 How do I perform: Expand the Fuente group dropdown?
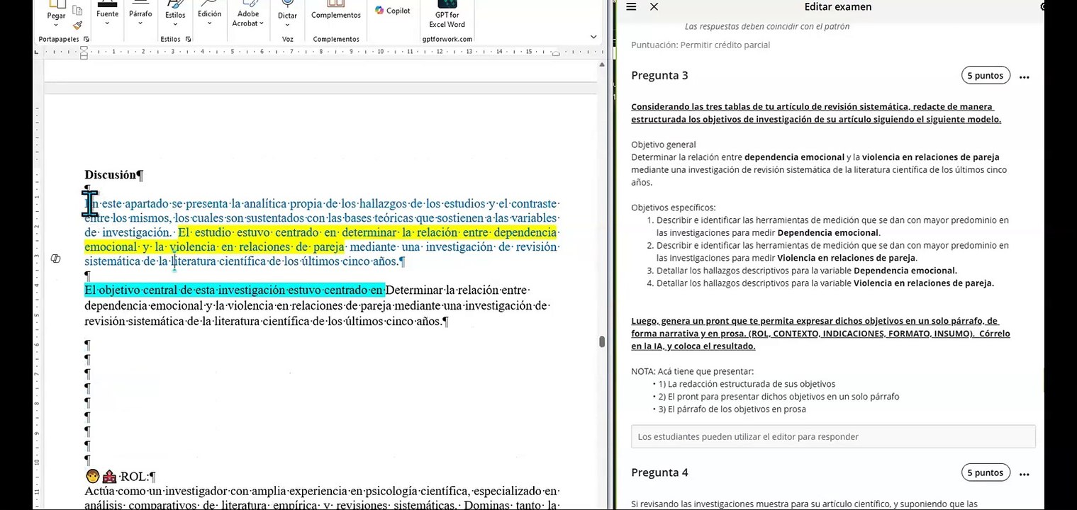108,23
